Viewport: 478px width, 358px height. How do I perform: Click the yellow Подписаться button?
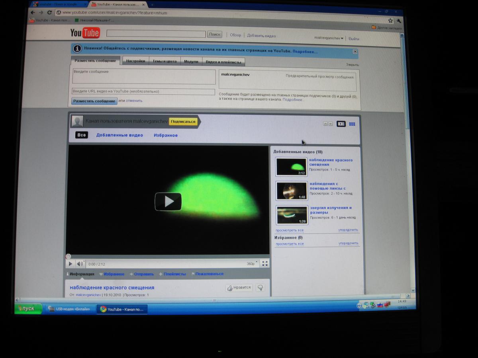coord(183,121)
